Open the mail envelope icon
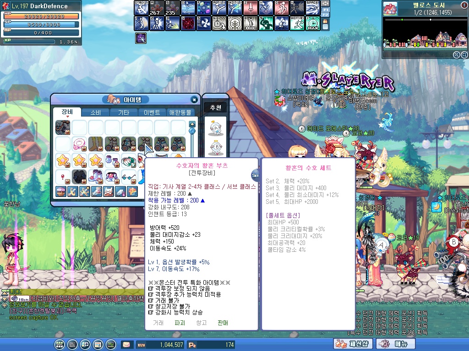Screen dimensions: 469x351 [x=126, y=345]
